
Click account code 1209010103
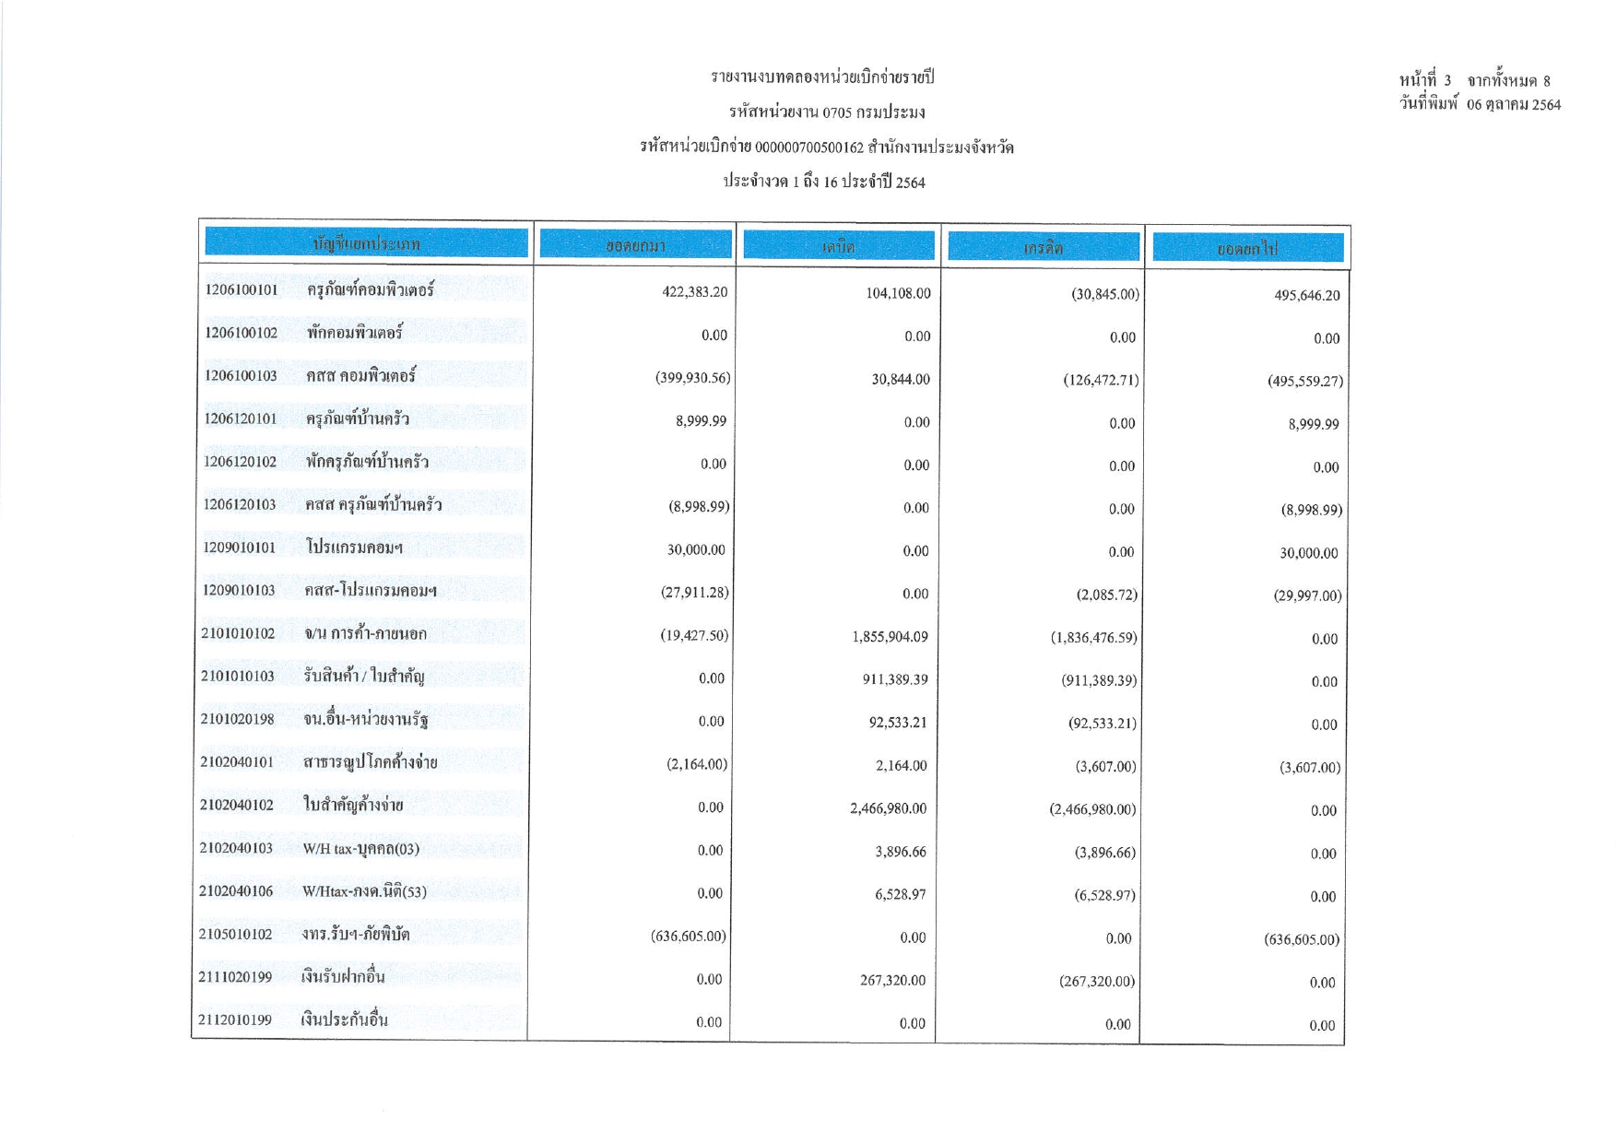pyautogui.click(x=239, y=590)
